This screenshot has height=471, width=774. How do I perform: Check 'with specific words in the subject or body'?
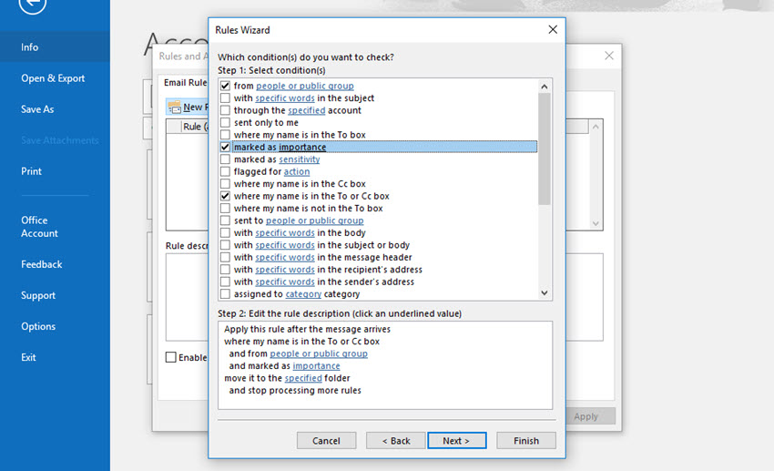[225, 245]
